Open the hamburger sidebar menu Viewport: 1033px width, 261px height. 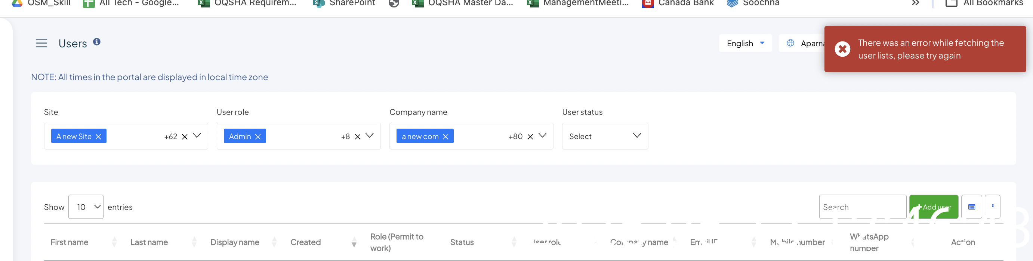[41, 43]
